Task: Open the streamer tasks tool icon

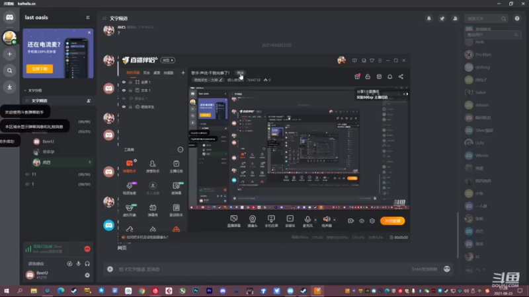Action: (176, 166)
